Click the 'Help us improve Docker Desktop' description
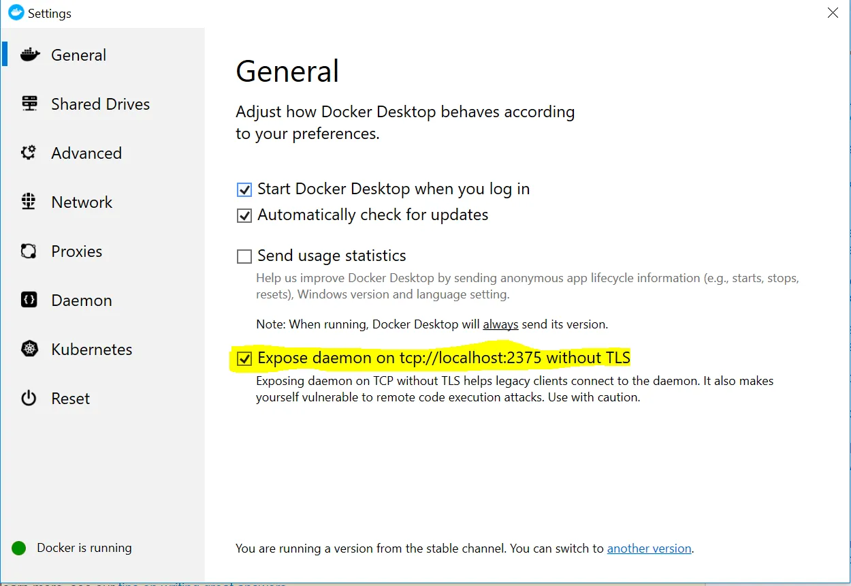 tap(528, 286)
